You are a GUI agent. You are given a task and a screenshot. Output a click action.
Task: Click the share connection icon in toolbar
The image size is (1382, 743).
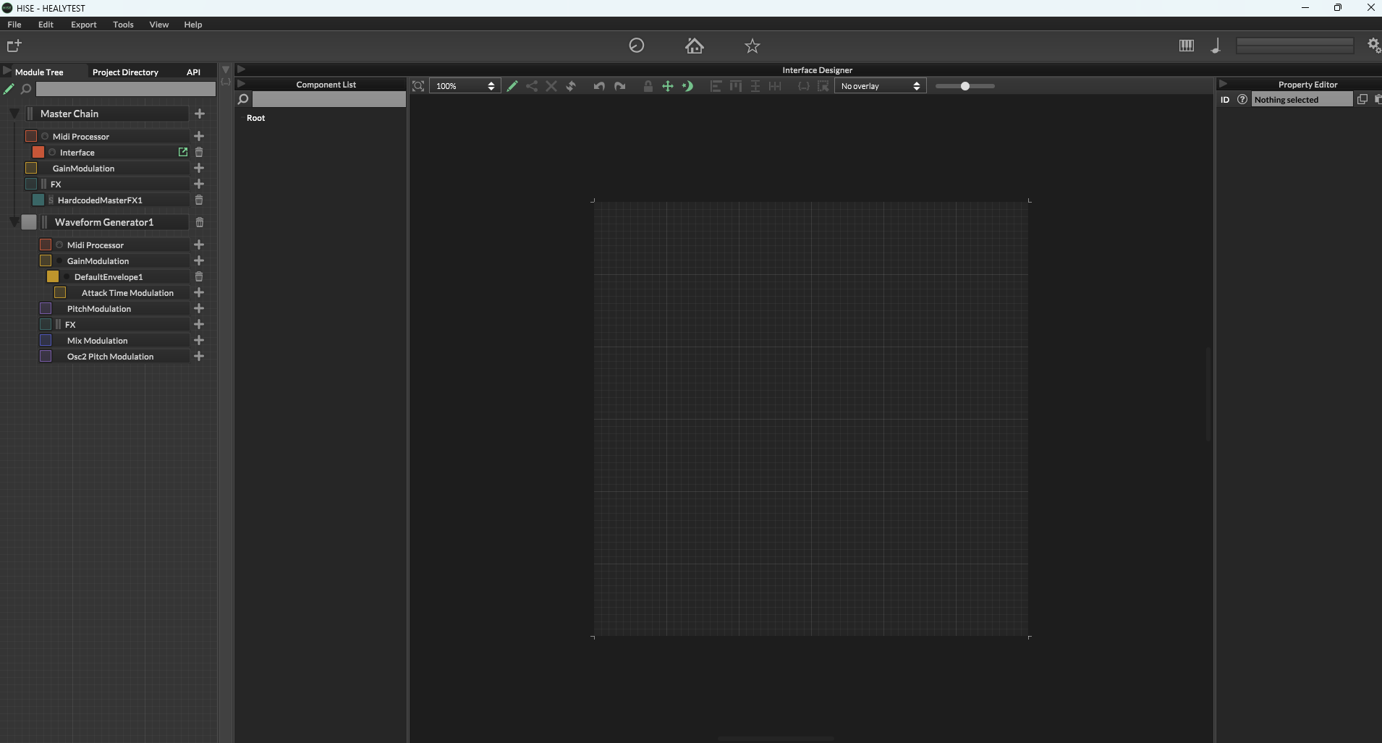point(532,86)
